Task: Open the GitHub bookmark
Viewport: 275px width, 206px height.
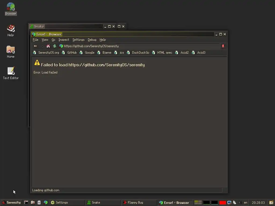Action: coord(69,53)
